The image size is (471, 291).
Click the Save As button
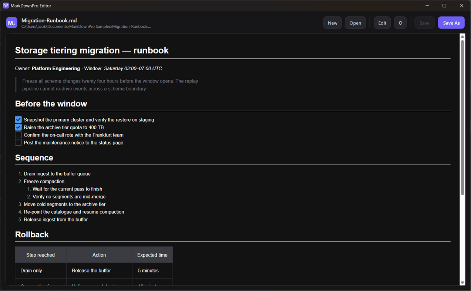pos(451,23)
